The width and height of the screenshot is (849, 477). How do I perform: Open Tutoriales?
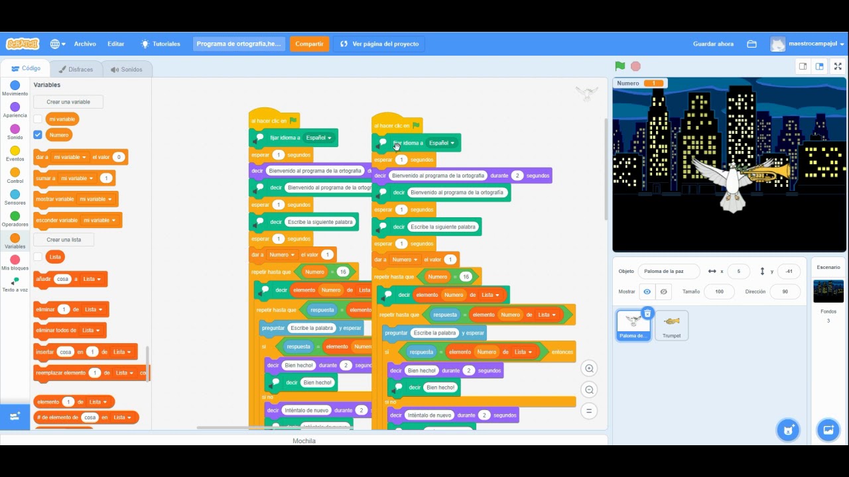point(160,44)
